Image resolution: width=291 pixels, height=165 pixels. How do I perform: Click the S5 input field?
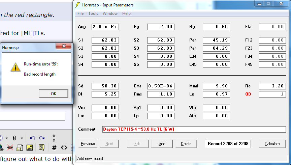tap(161, 64)
